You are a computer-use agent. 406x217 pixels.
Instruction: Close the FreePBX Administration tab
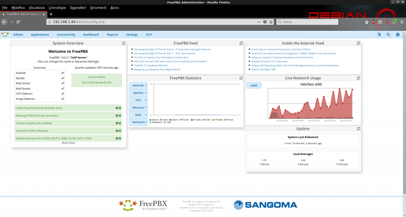coord(44,14)
